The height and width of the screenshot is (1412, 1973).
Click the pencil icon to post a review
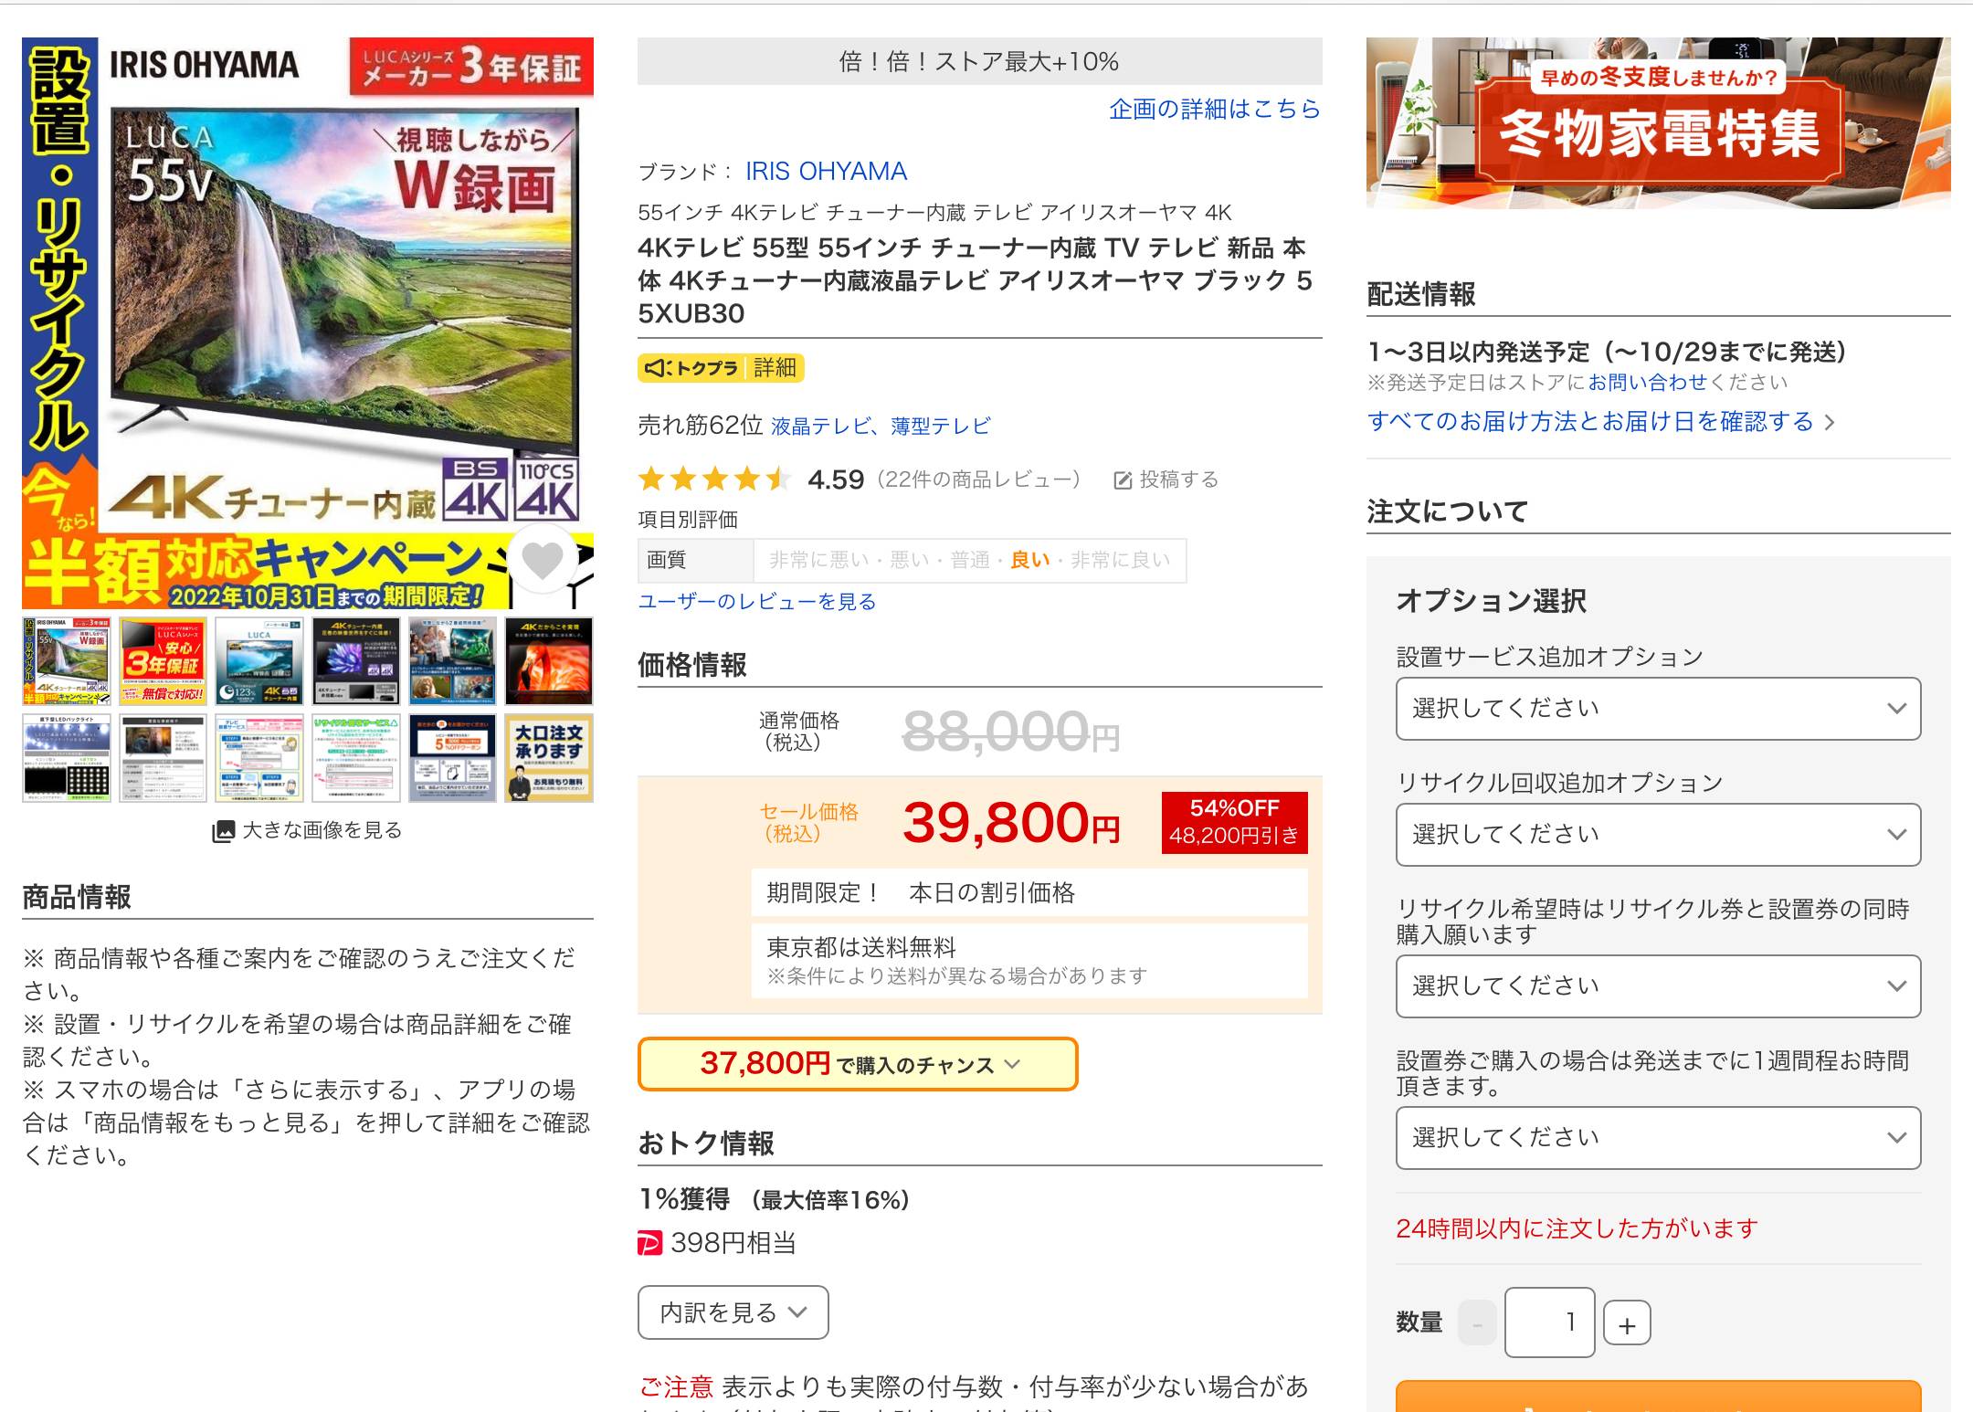(x=1123, y=480)
